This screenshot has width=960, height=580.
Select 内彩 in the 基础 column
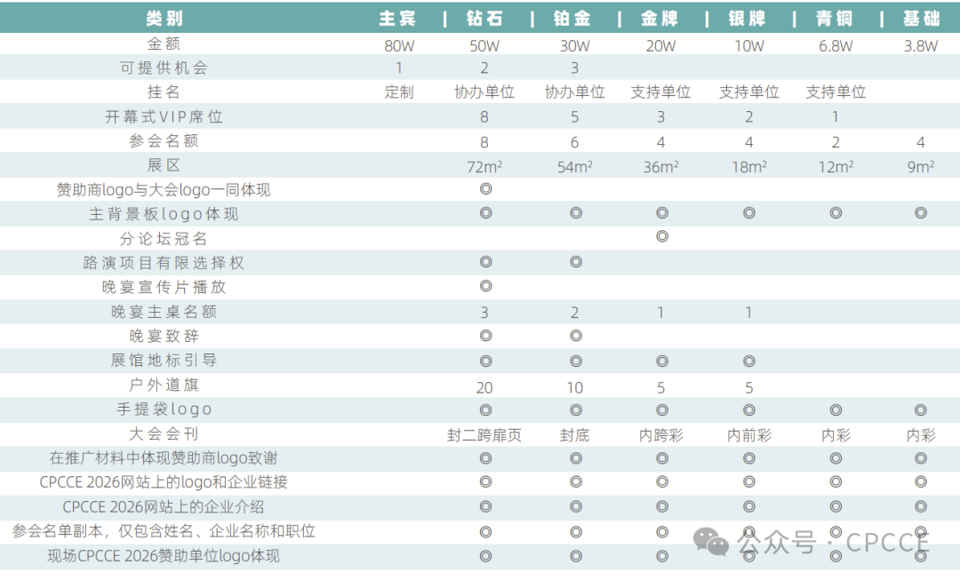[921, 435]
